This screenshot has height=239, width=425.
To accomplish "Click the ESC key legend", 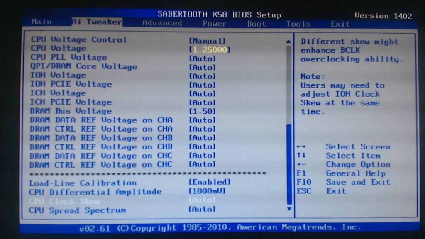I will [x=304, y=191].
